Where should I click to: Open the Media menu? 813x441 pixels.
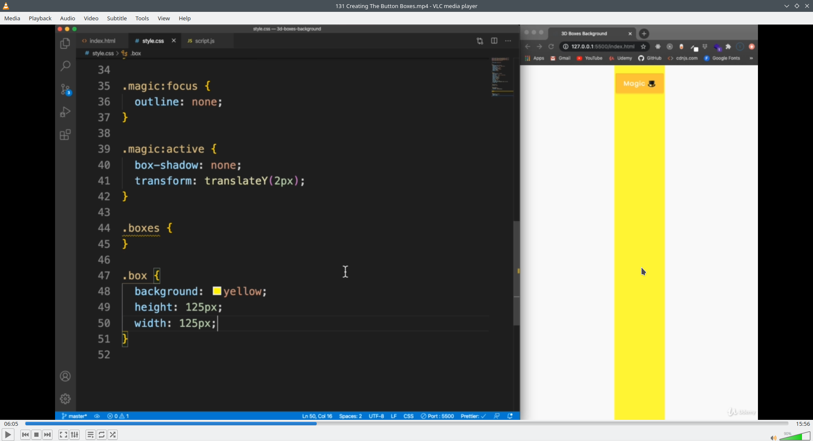click(x=12, y=18)
